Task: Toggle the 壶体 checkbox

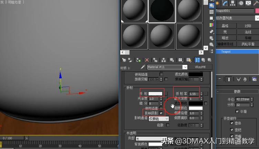Action: pyautogui.click(x=232, y=123)
